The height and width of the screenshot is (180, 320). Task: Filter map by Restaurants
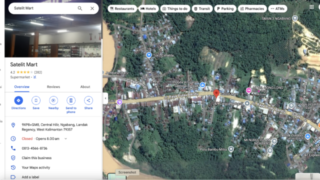coord(122,8)
